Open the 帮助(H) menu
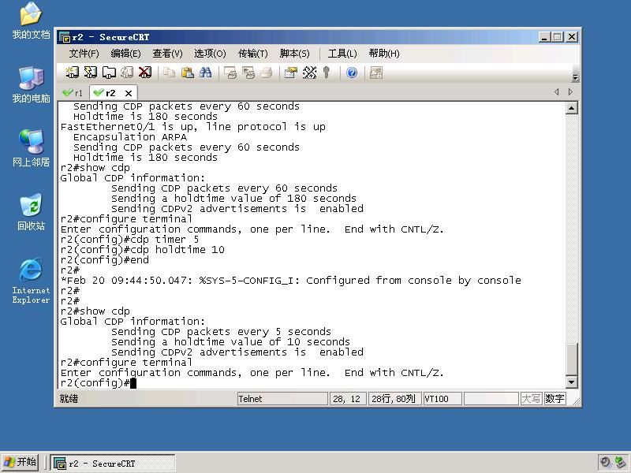Viewport: 631px width, 473px height. coord(384,54)
